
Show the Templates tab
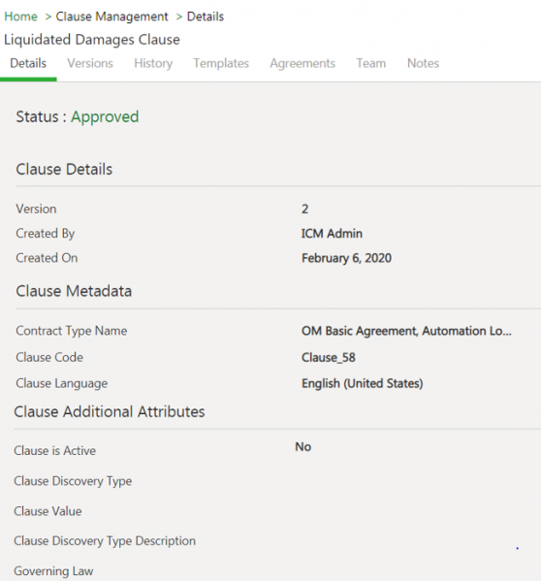pos(221,64)
